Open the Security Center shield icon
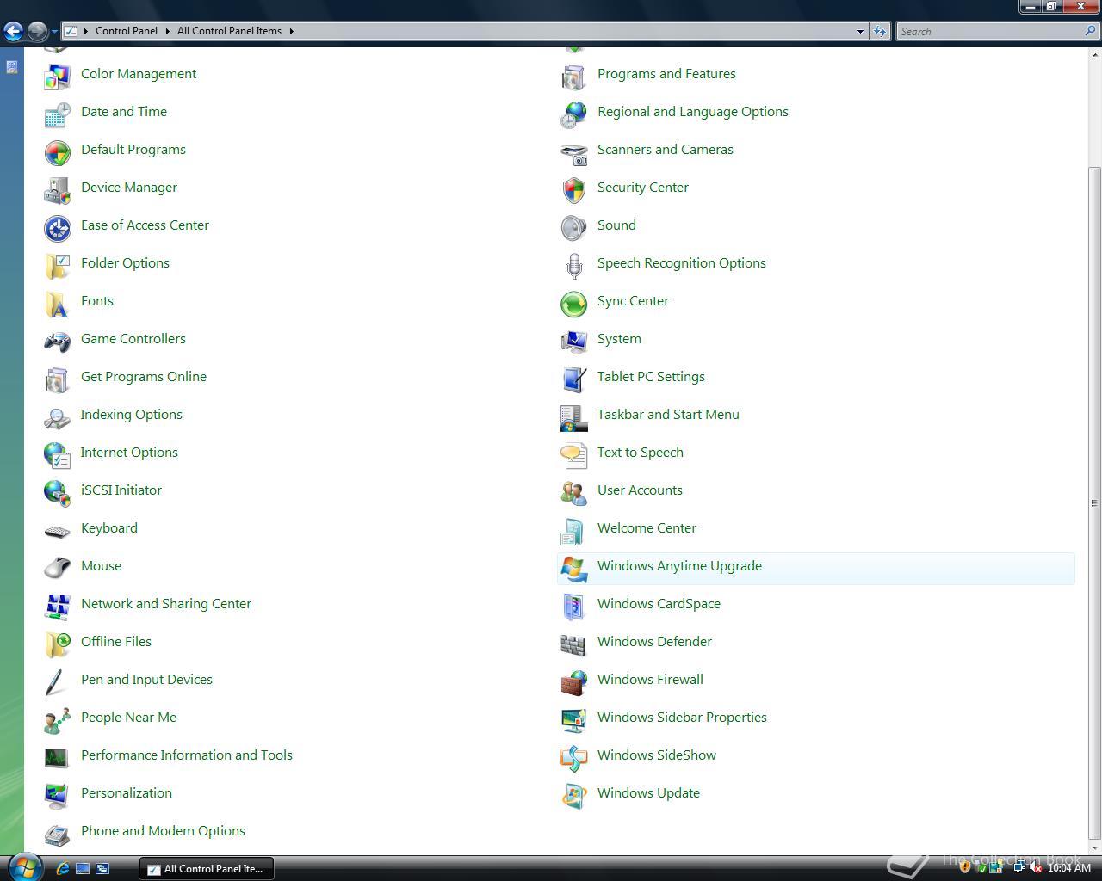The height and width of the screenshot is (881, 1102). 573,189
